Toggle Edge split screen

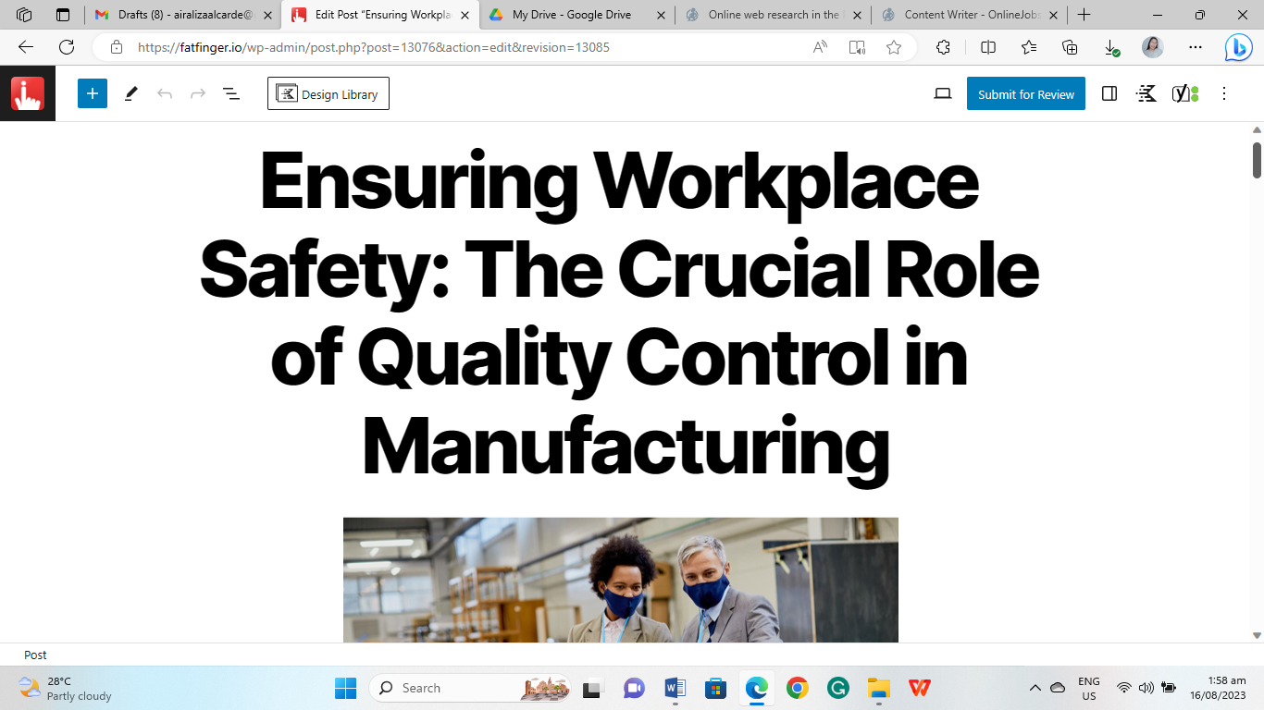click(x=988, y=47)
